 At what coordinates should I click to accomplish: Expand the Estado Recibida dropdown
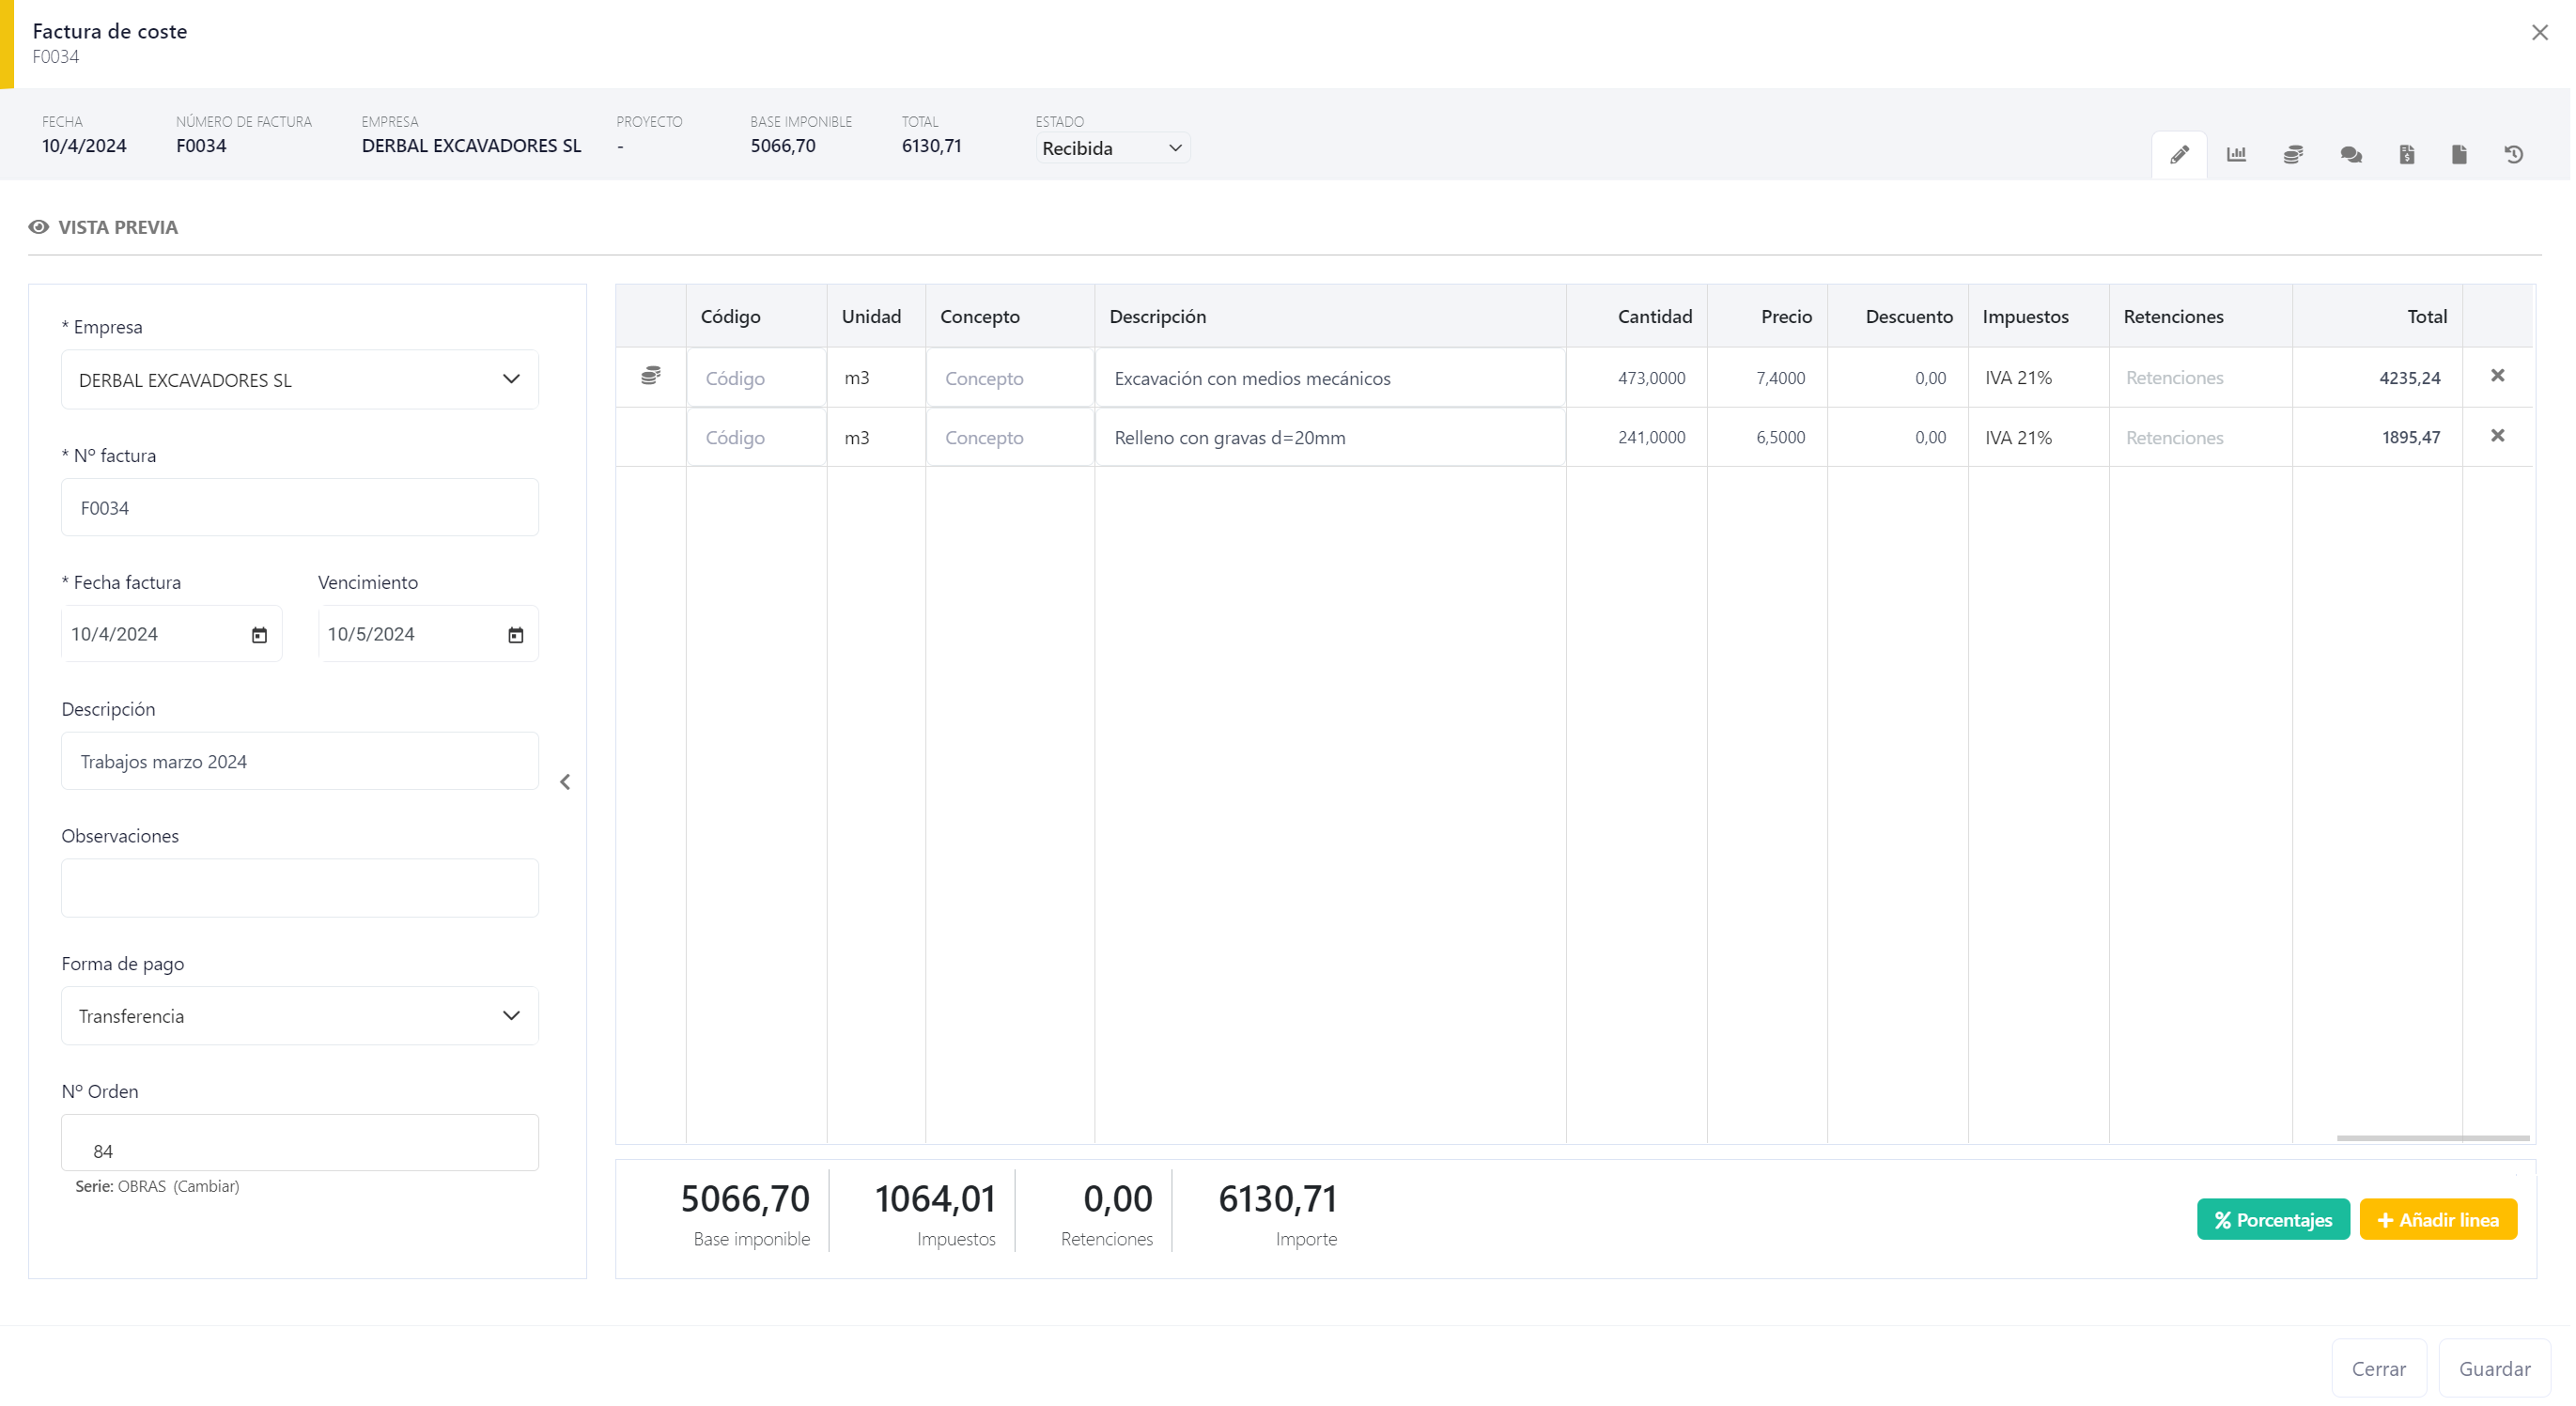click(1111, 148)
